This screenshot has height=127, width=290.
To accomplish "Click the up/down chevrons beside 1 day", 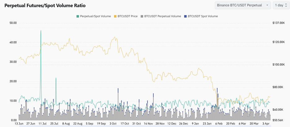I will pos(286,5).
